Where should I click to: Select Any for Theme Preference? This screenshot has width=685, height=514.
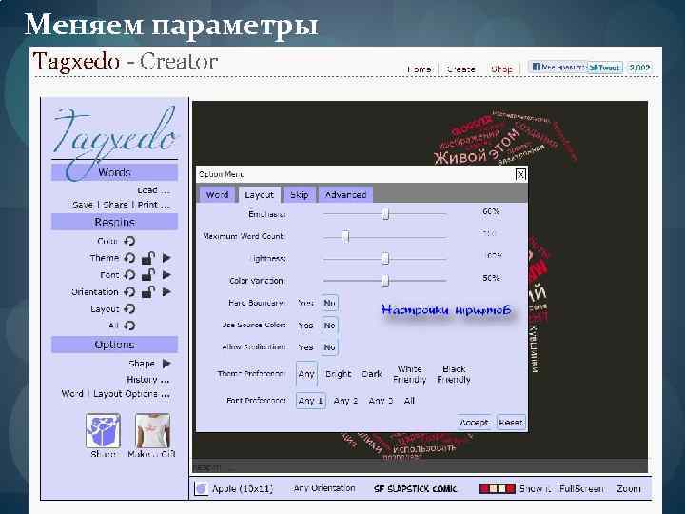[x=306, y=374]
